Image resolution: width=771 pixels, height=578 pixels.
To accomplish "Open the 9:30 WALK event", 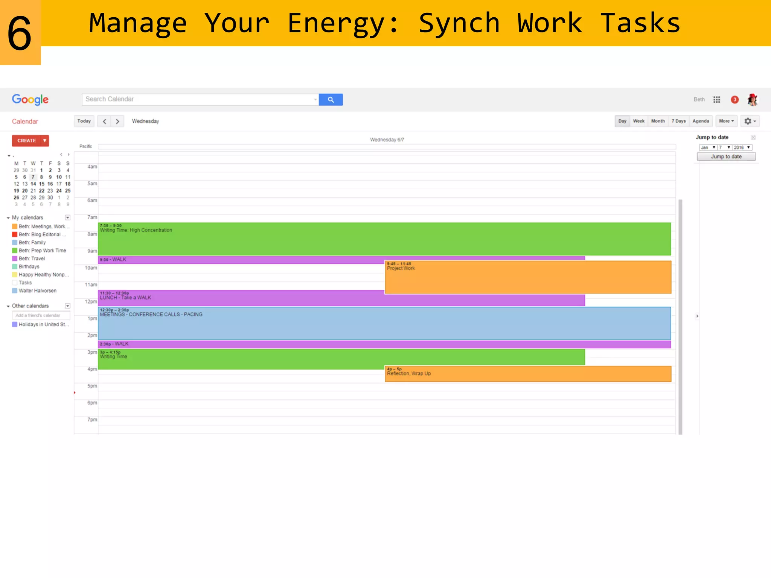I will (241, 260).
